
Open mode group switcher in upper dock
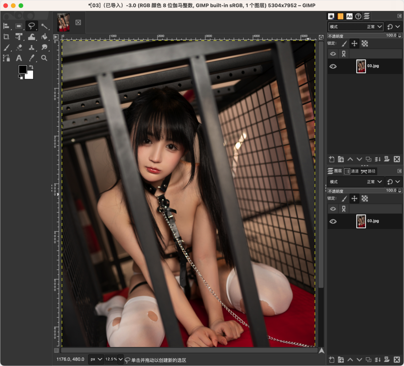[x=394, y=26]
